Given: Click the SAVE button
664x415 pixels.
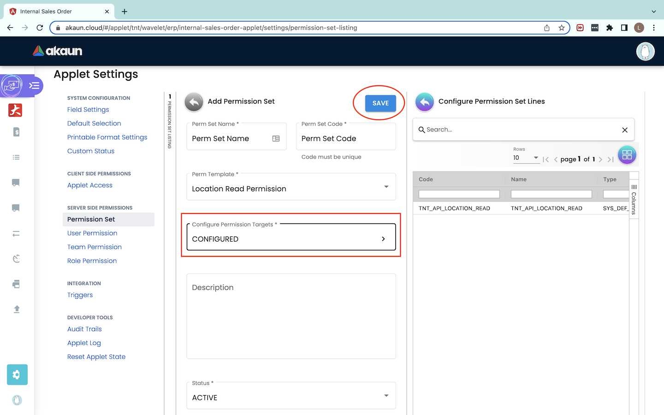Looking at the screenshot, I should [x=380, y=103].
